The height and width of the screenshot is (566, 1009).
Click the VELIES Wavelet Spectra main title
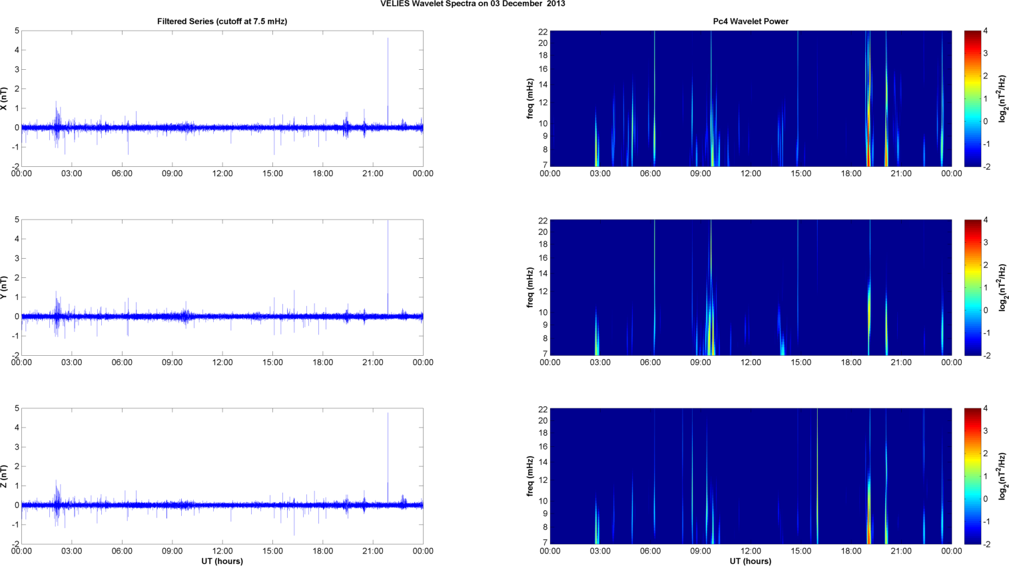pos(472,4)
